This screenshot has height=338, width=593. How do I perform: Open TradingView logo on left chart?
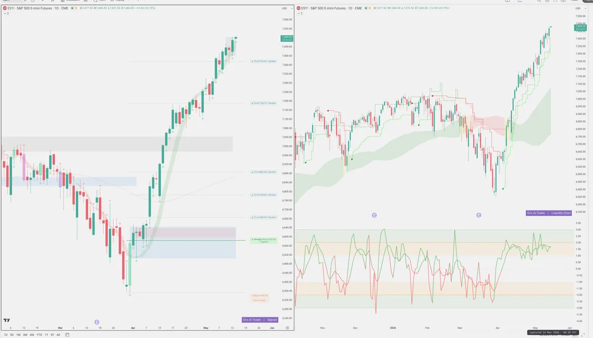coord(6,320)
